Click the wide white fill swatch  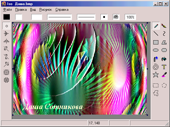click(37, 17)
